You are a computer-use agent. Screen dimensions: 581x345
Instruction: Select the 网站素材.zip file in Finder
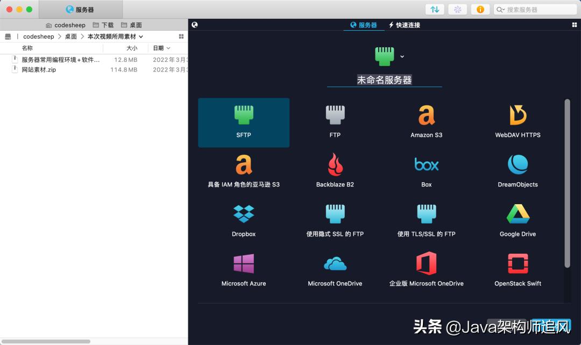pos(38,69)
